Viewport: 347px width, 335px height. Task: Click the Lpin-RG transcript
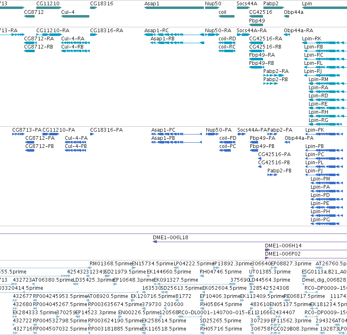tap(325, 124)
